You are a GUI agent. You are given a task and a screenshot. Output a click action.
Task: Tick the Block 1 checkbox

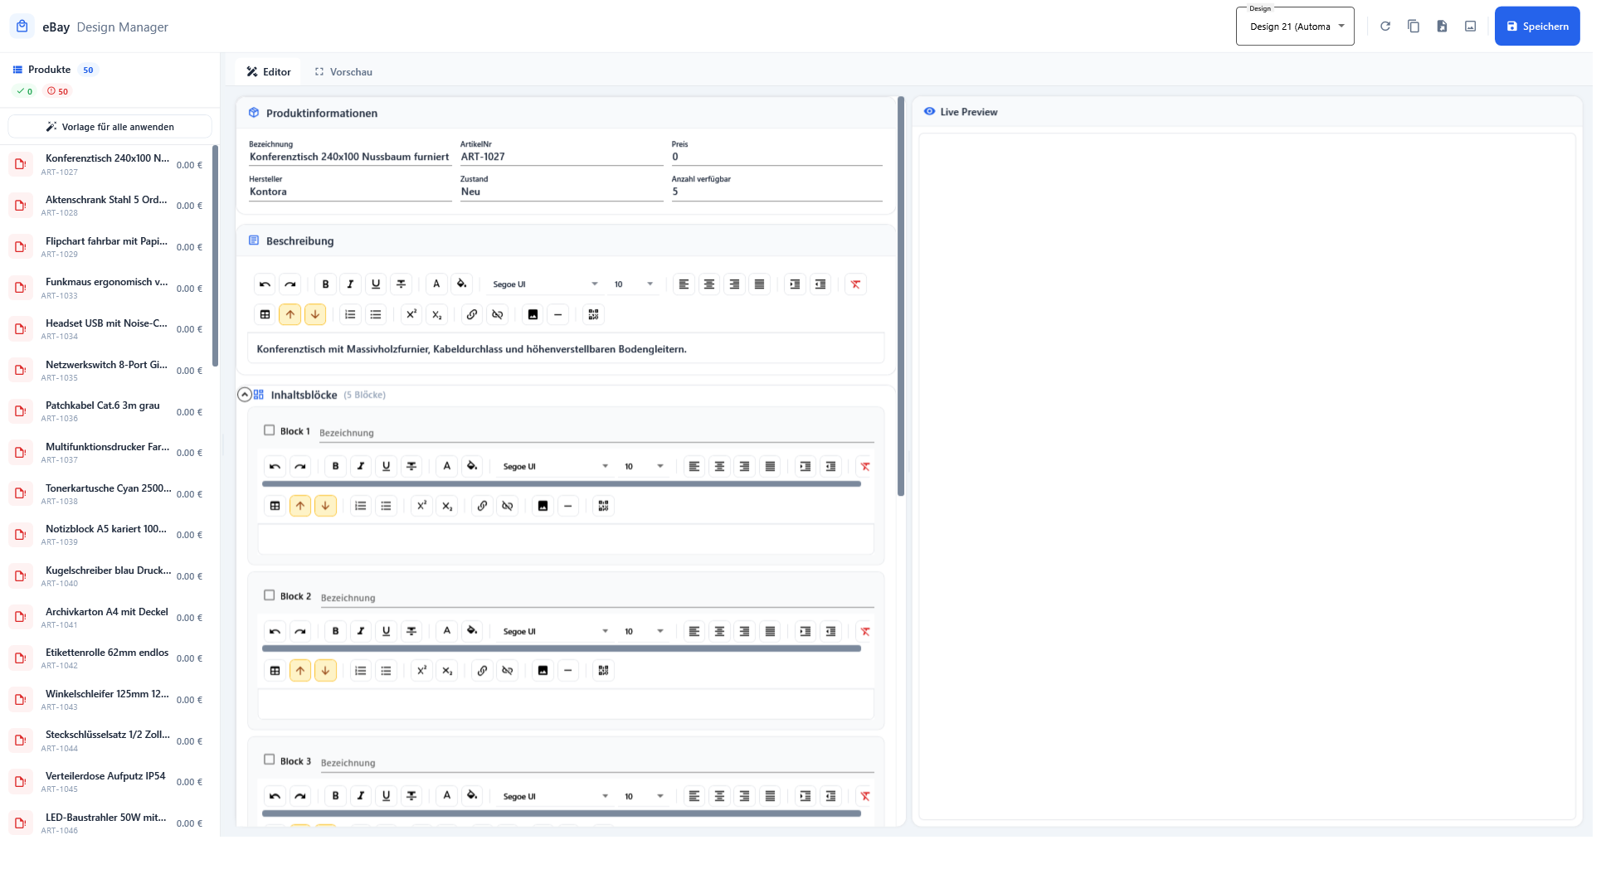(x=269, y=430)
